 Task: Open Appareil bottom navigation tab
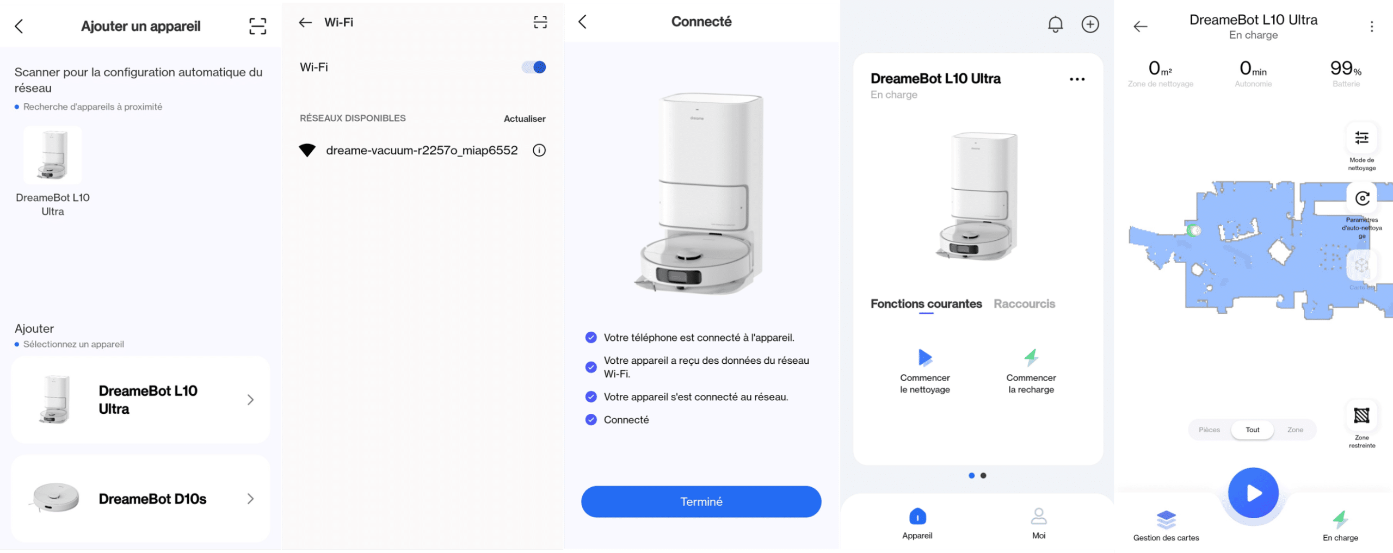pos(917,524)
